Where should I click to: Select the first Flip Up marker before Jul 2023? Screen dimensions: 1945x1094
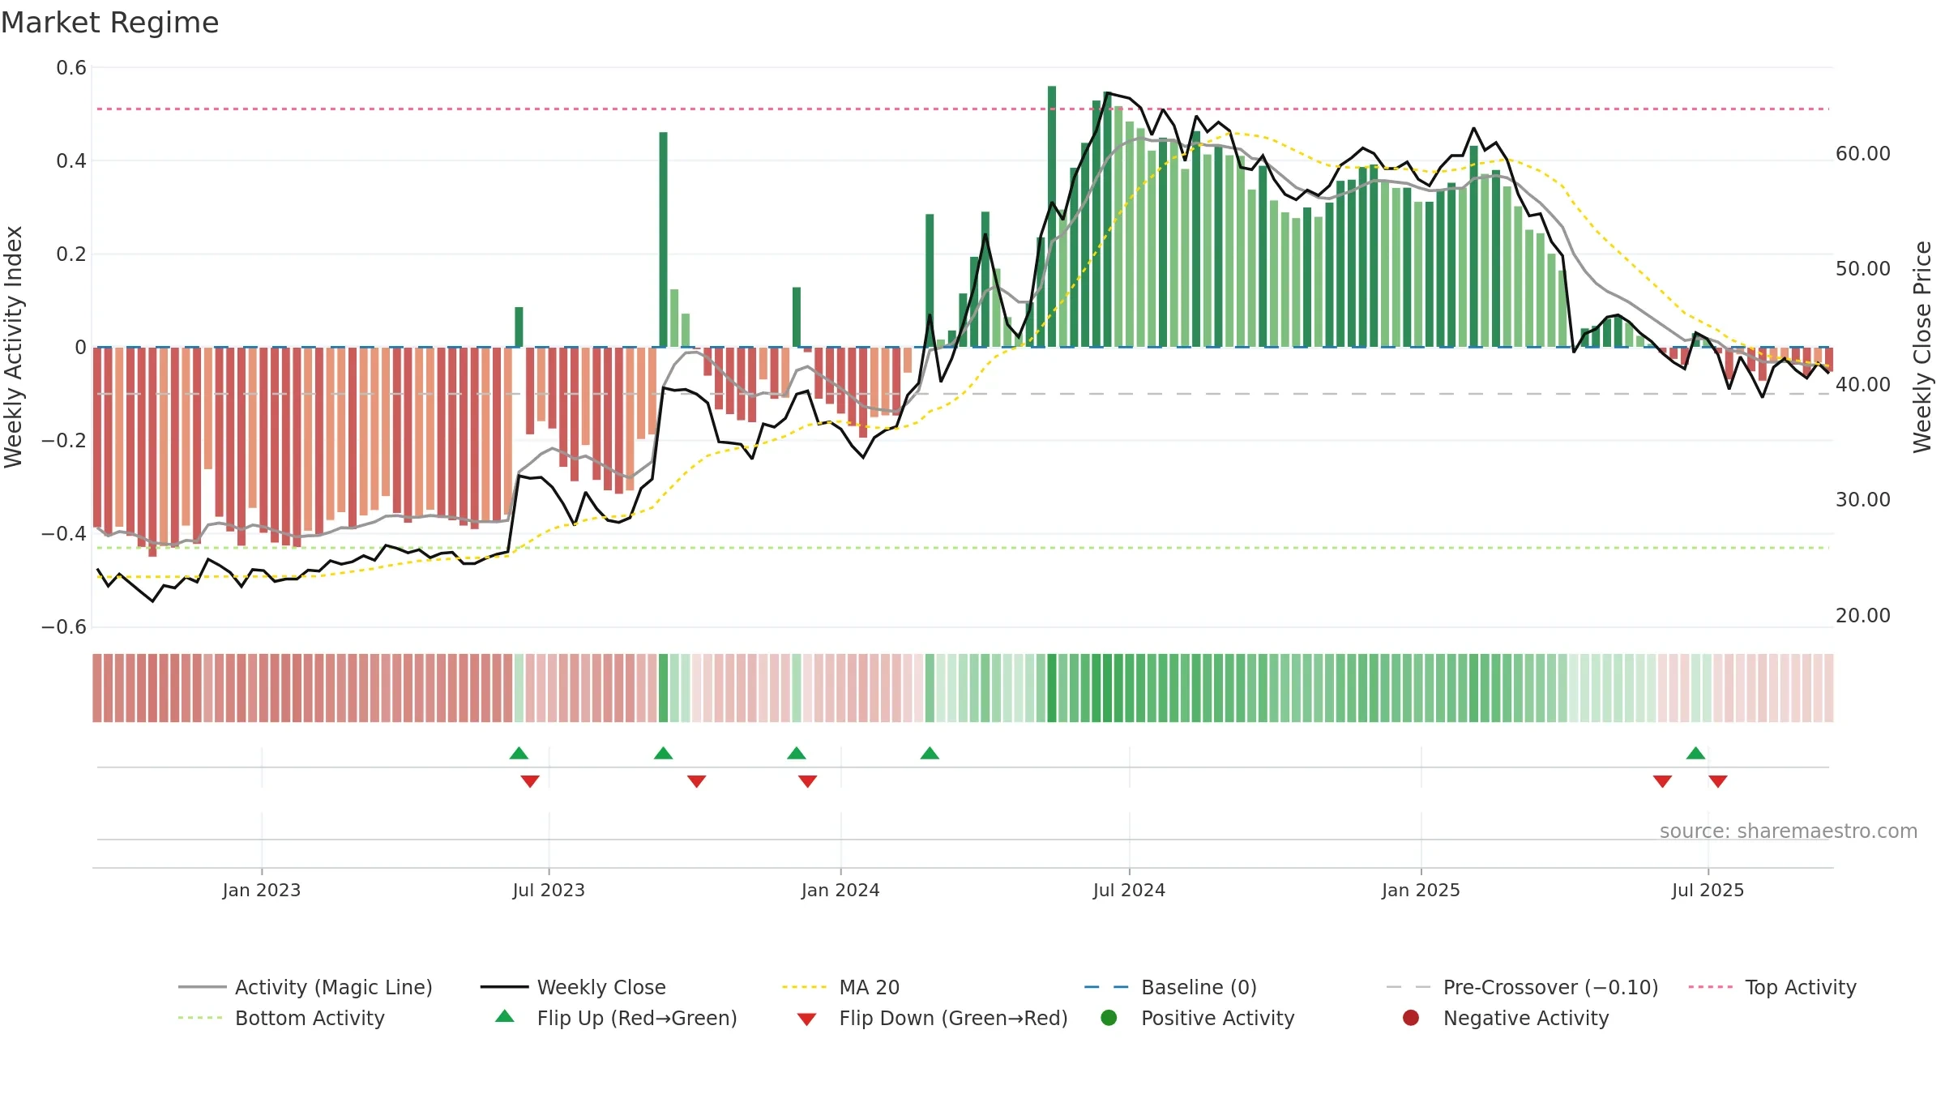coord(519,753)
